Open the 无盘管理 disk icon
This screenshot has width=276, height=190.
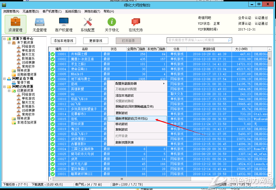(40, 22)
